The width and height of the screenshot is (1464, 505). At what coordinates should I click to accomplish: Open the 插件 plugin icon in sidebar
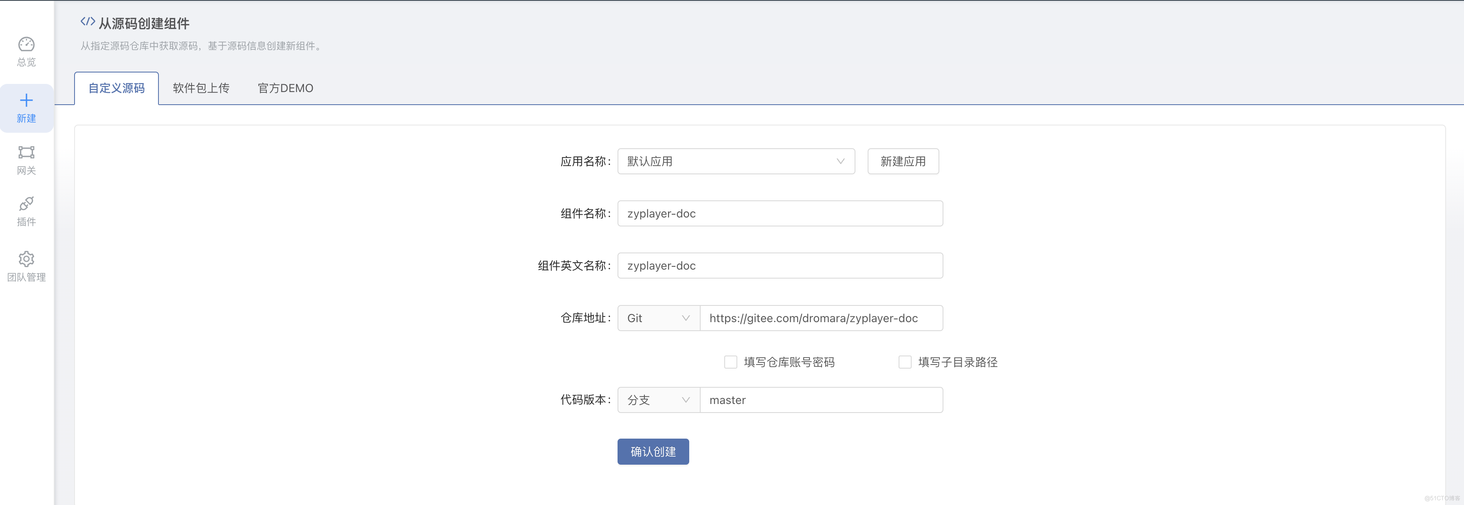point(26,203)
